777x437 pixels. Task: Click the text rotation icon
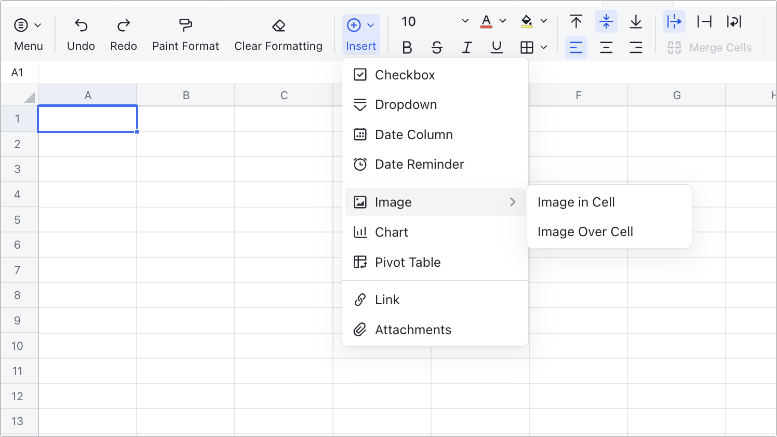click(x=734, y=22)
